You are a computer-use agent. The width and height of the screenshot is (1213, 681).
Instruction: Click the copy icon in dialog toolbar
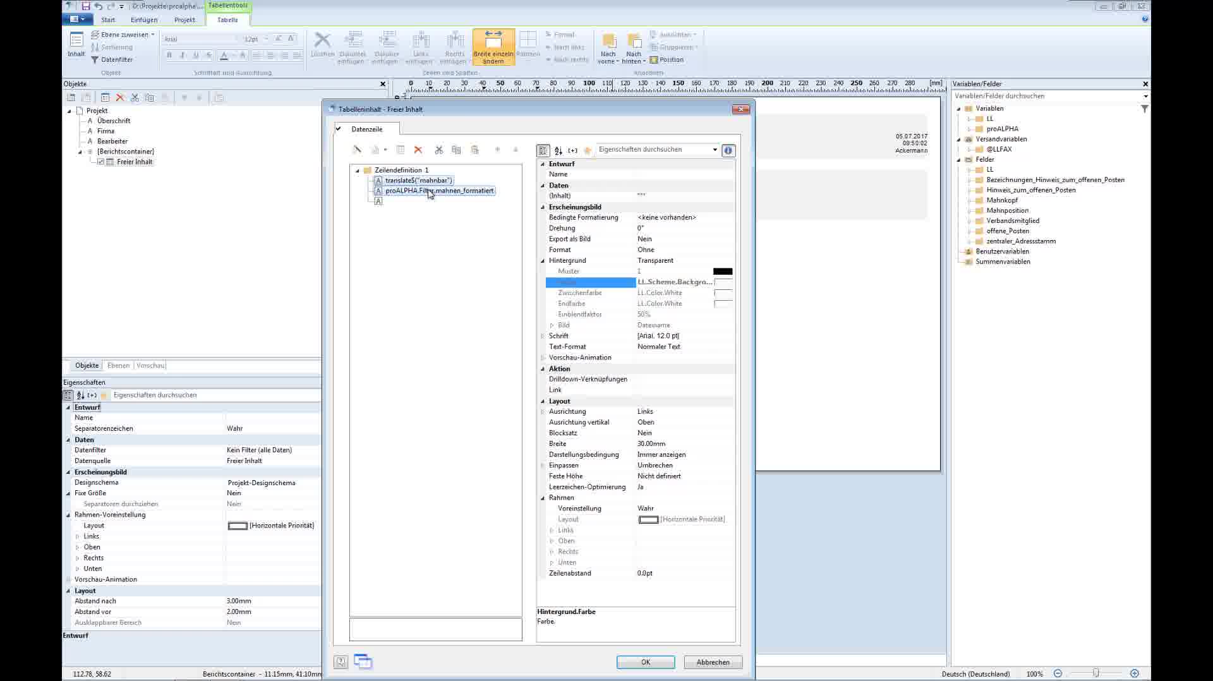pos(456,150)
